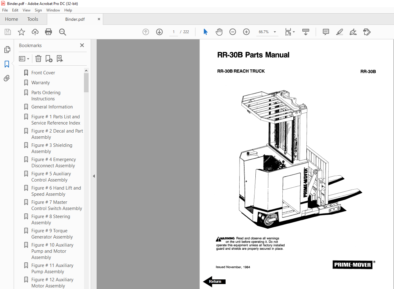Image resolution: width=394 pixels, height=289 pixels.
Task: Open the Find text magnifier icon
Action: point(62,32)
